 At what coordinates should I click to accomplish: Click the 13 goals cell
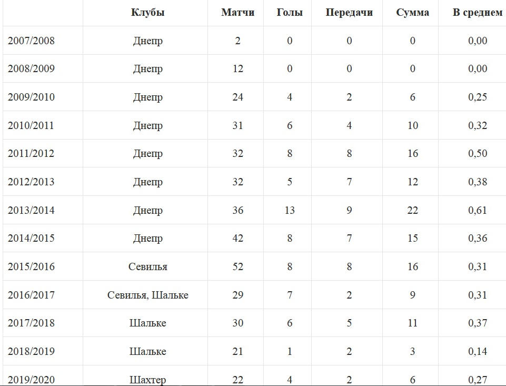pyautogui.click(x=290, y=210)
